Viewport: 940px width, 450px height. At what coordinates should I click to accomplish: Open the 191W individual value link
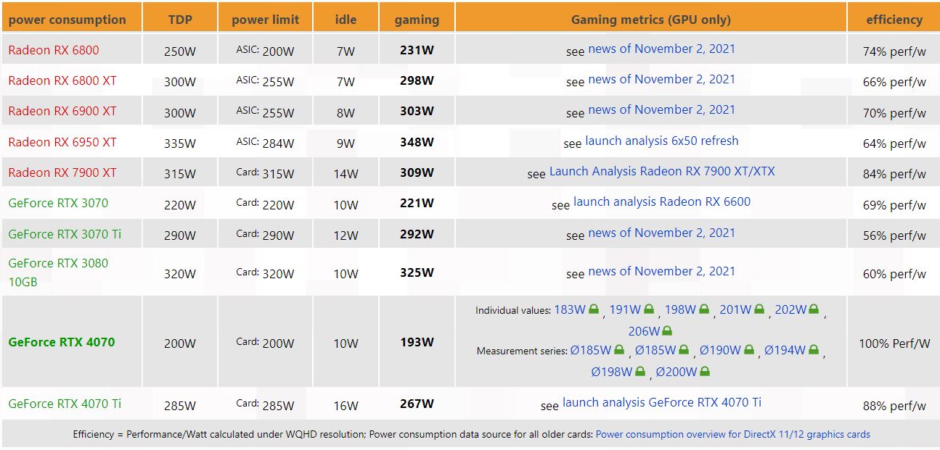coord(625,309)
